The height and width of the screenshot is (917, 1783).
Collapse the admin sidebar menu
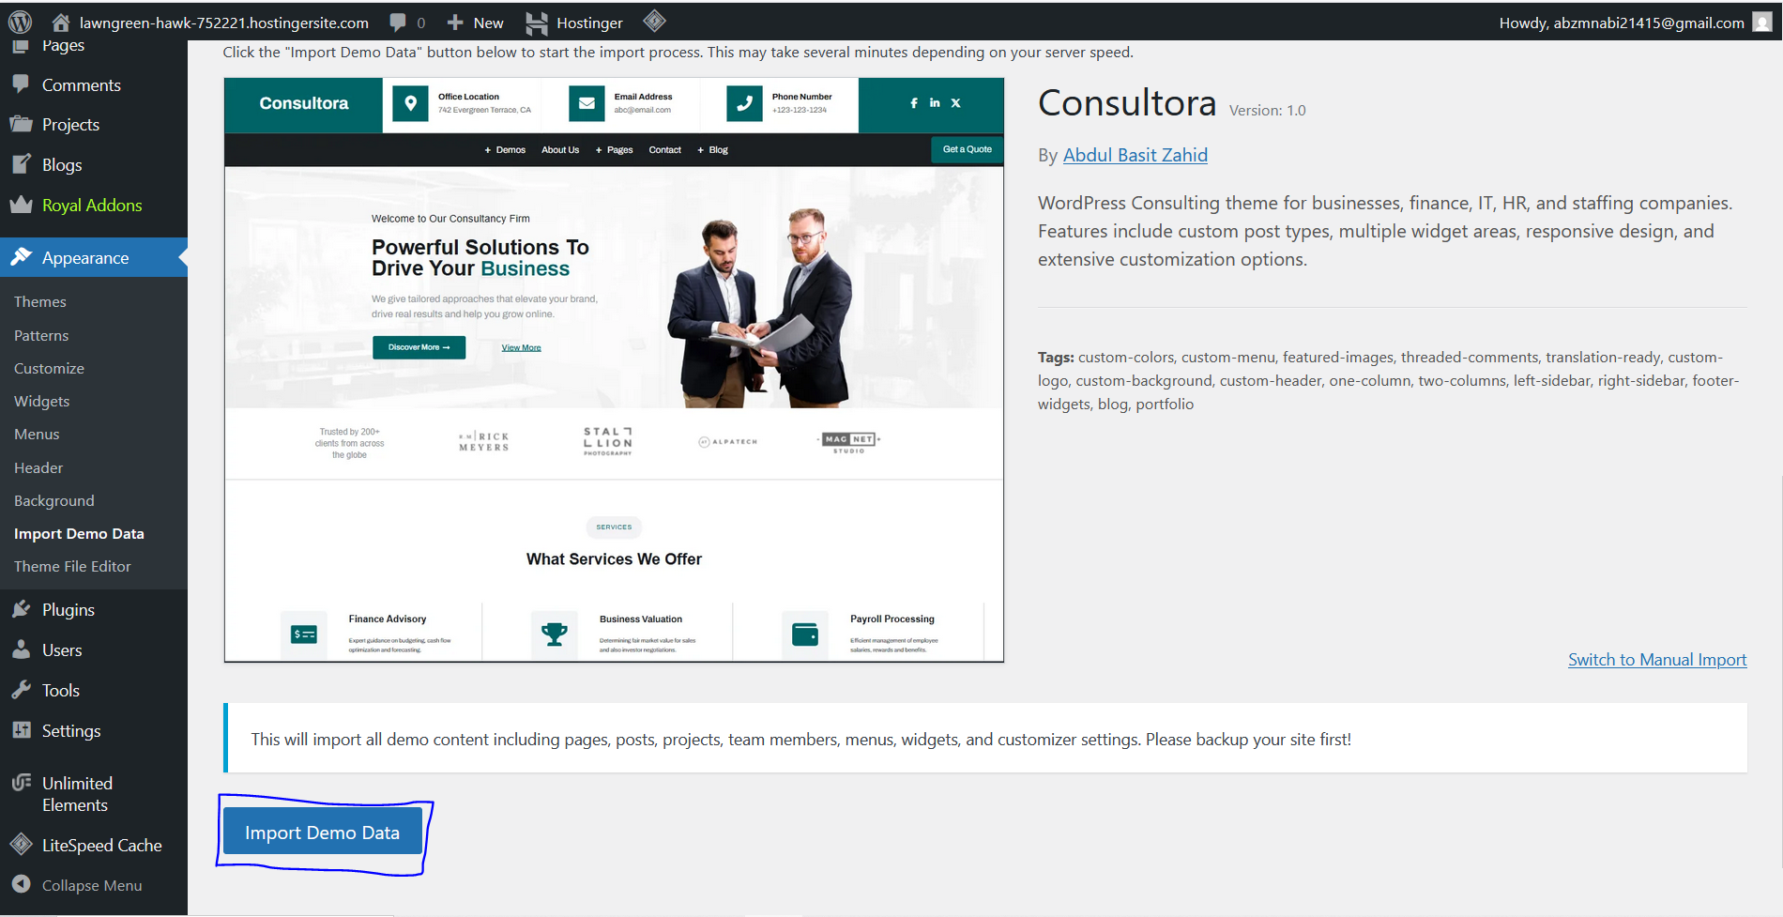[91, 885]
